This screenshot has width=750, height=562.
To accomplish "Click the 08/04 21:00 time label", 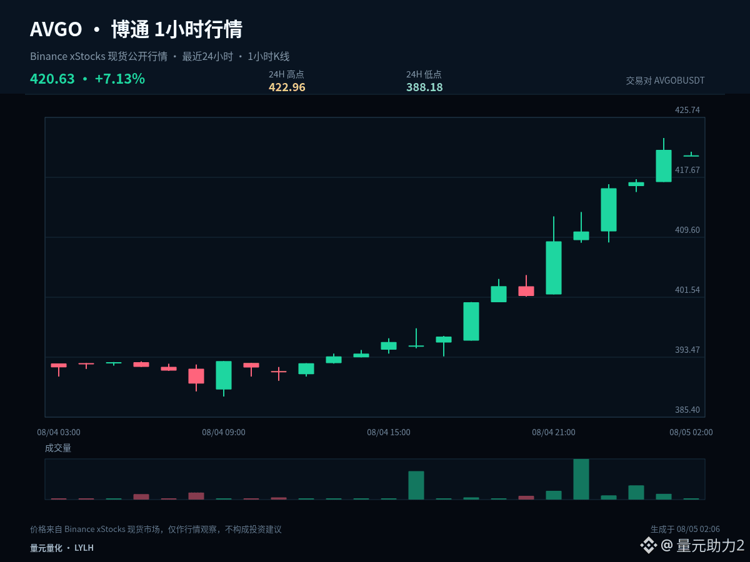I will pyautogui.click(x=554, y=432).
